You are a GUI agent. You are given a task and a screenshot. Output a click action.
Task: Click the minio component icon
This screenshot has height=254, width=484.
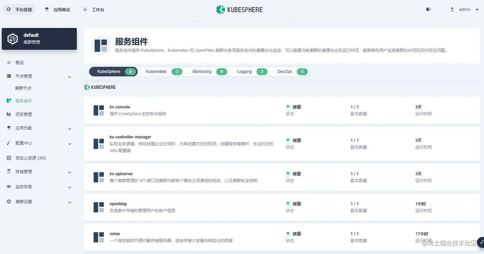pyautogui.click(x=99, y=237)
